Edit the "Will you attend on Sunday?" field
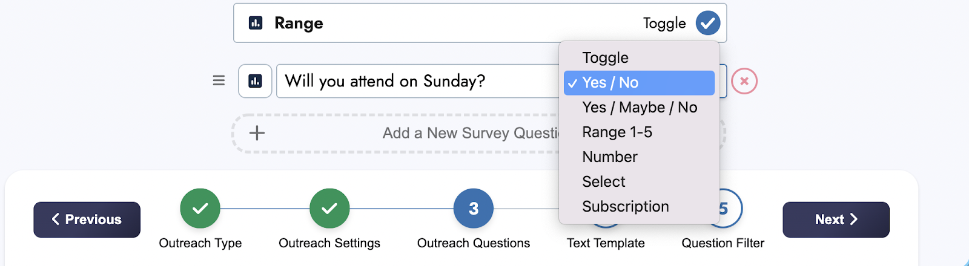Image resolution: width=969 pixels, height=266 pixels. pos(418,81)
